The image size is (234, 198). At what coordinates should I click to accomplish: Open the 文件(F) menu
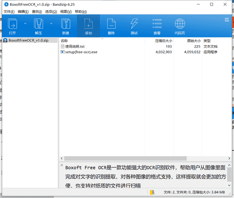[9, 11]
